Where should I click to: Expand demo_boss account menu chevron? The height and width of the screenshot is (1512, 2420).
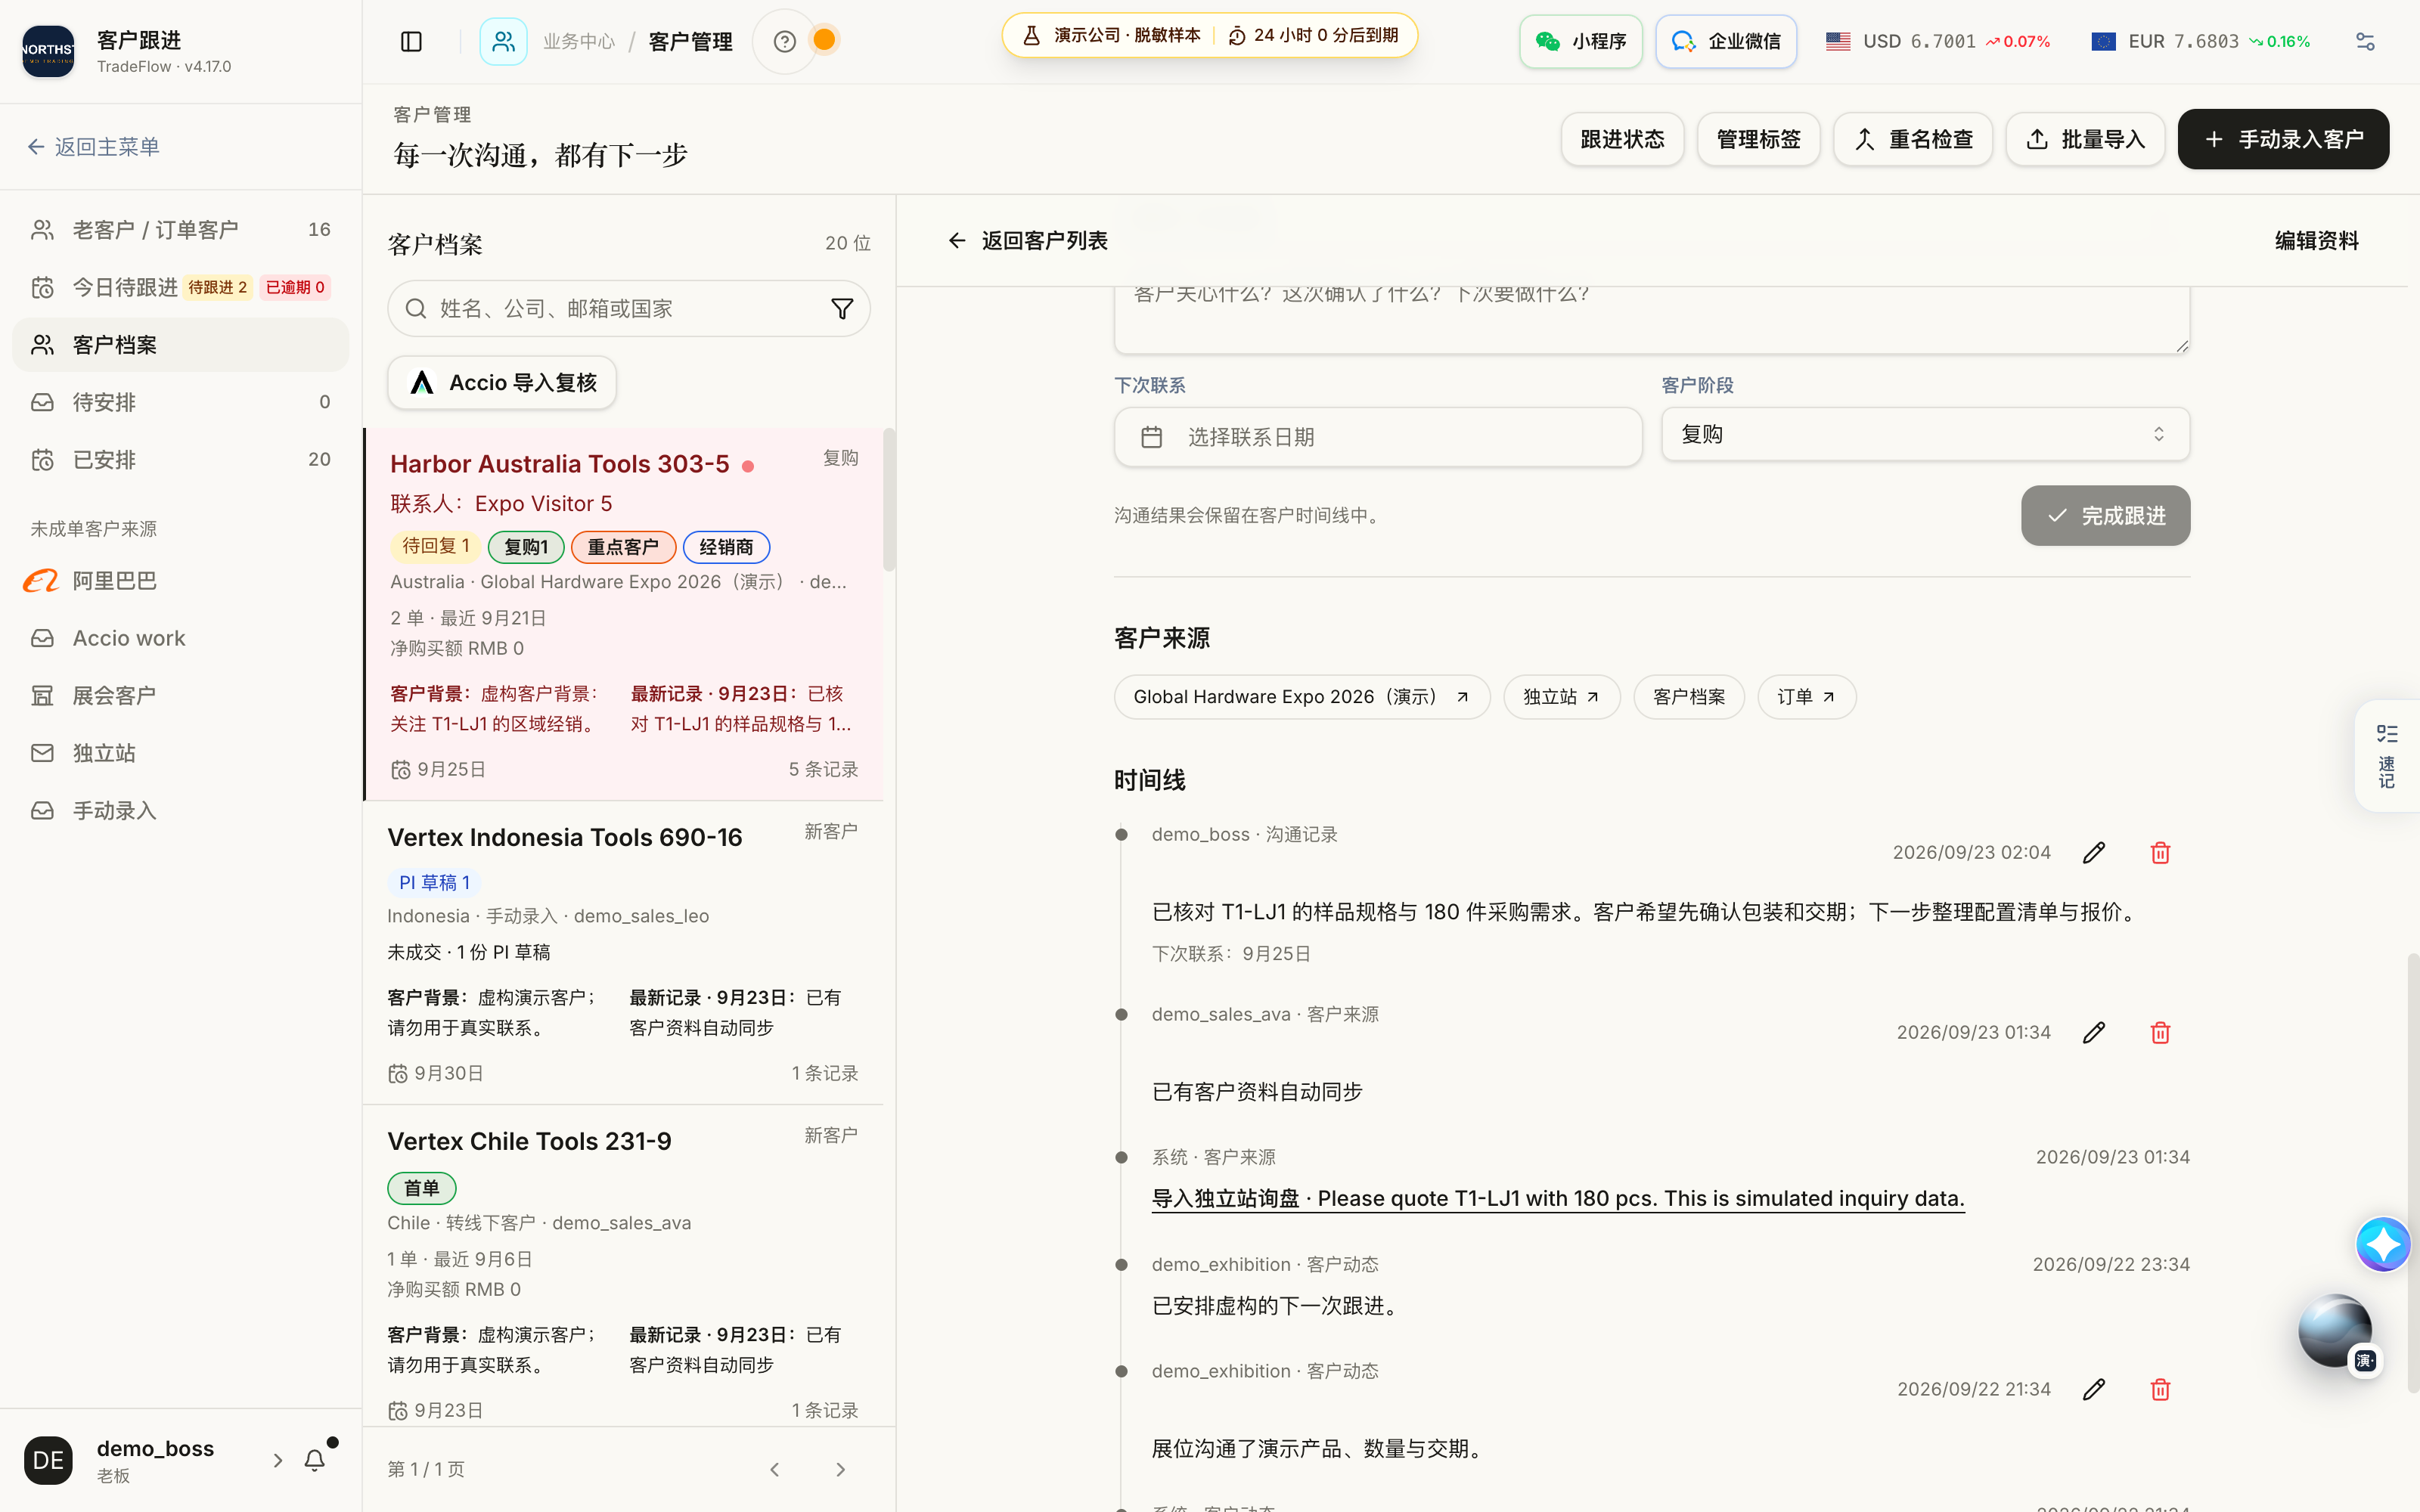278,1460
